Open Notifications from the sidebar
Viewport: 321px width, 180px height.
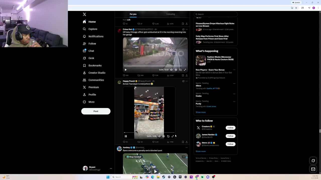(93, 36)
